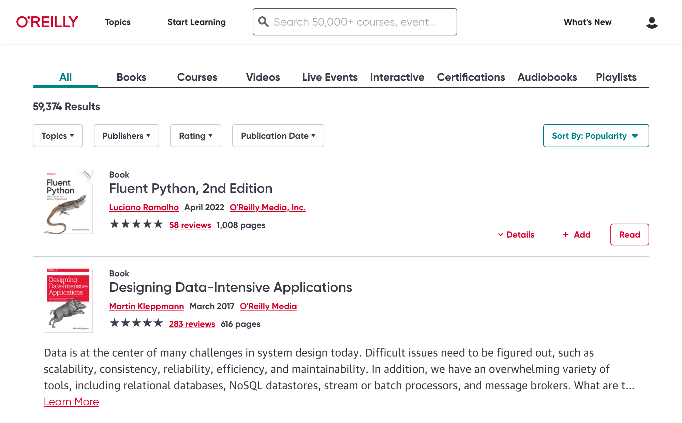Switch to the Courses tab
The width and height of the screenshot is (682, 423).
coord(197,77)
